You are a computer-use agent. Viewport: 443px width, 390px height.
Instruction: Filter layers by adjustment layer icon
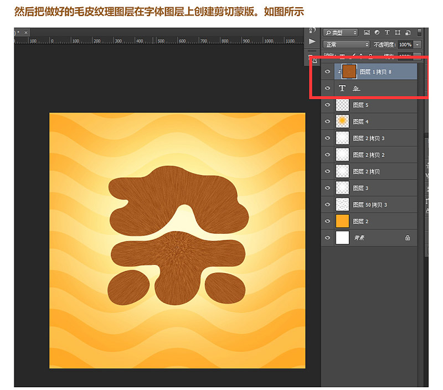coord(377,33)
